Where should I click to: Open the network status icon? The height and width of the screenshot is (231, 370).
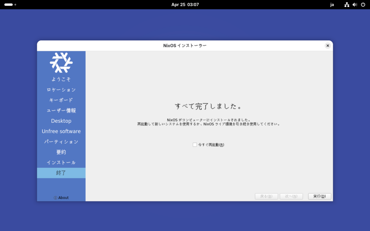[347, 5]
